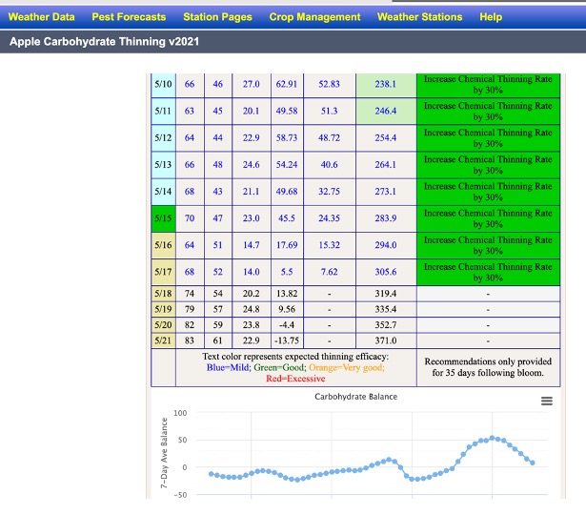Expand the Crop Management menu
This screenshot has width=586, height=515.
coord(314,17)
